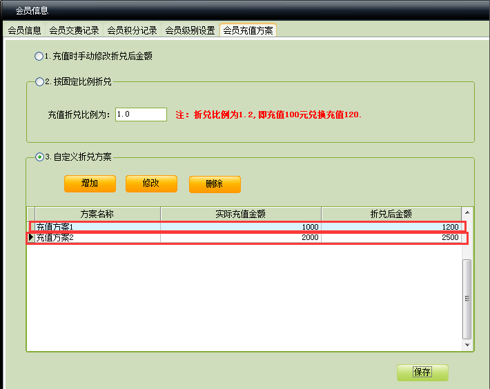Open the 会员级别设置 tab
Viewport: 490px width, 389px height.
coord(190,30)
